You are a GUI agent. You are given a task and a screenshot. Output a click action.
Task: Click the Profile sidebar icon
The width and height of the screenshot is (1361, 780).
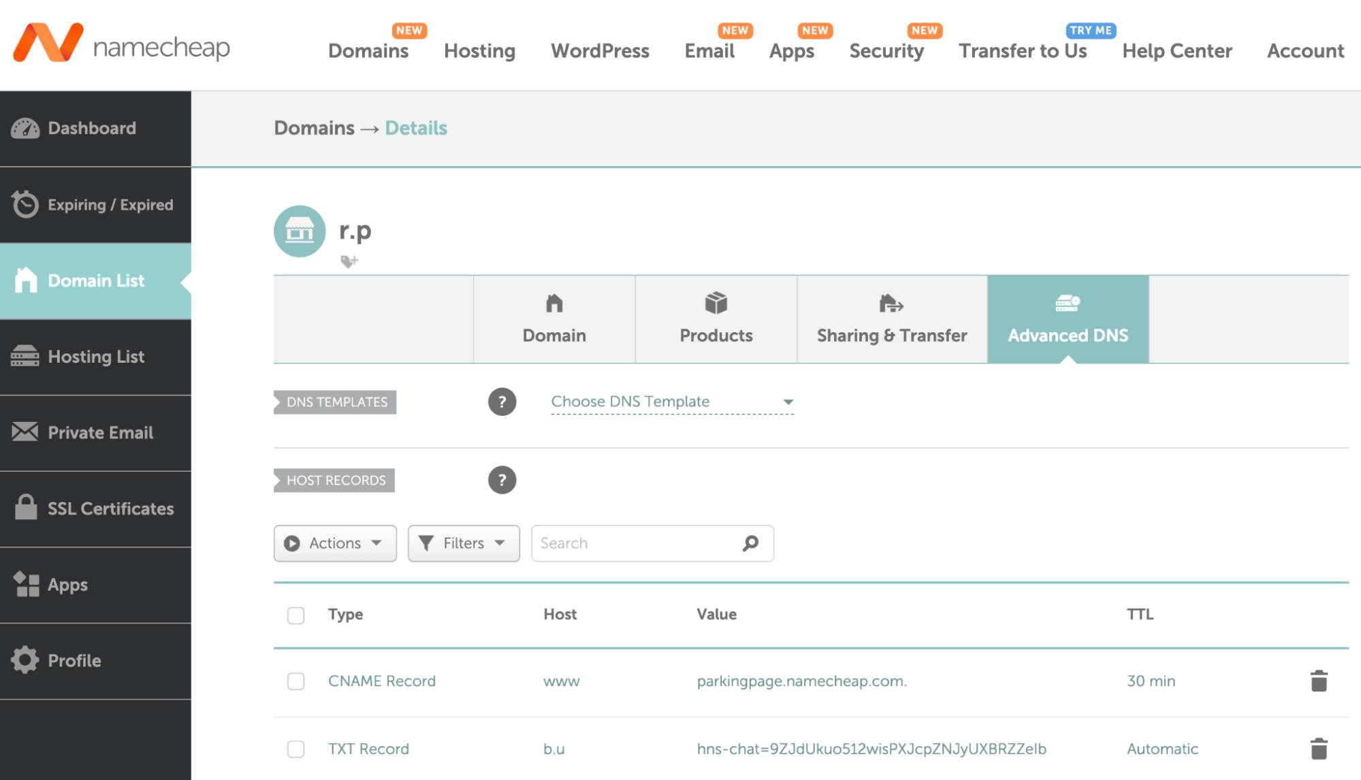click(x=25, y=660)
